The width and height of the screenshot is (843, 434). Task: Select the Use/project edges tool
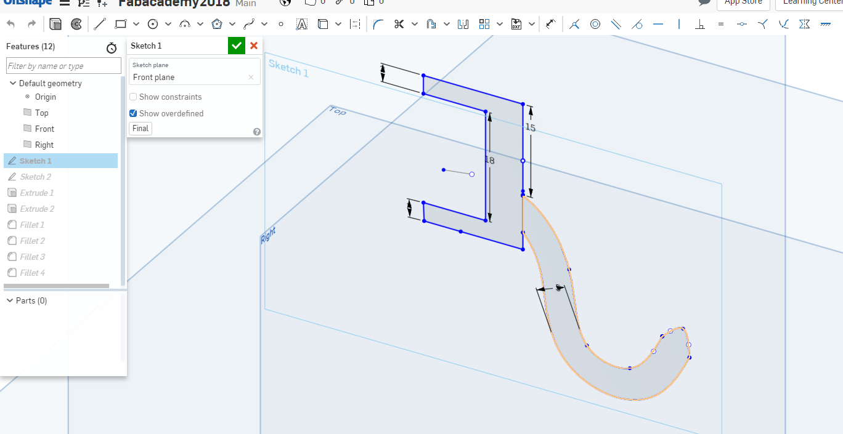click(323, 25)
